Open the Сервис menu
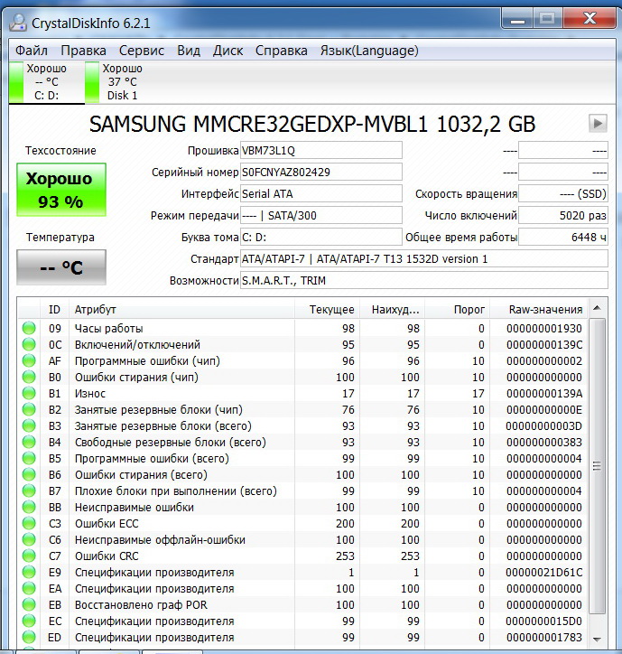The image size is (622, 654). (x=142, y=51)
